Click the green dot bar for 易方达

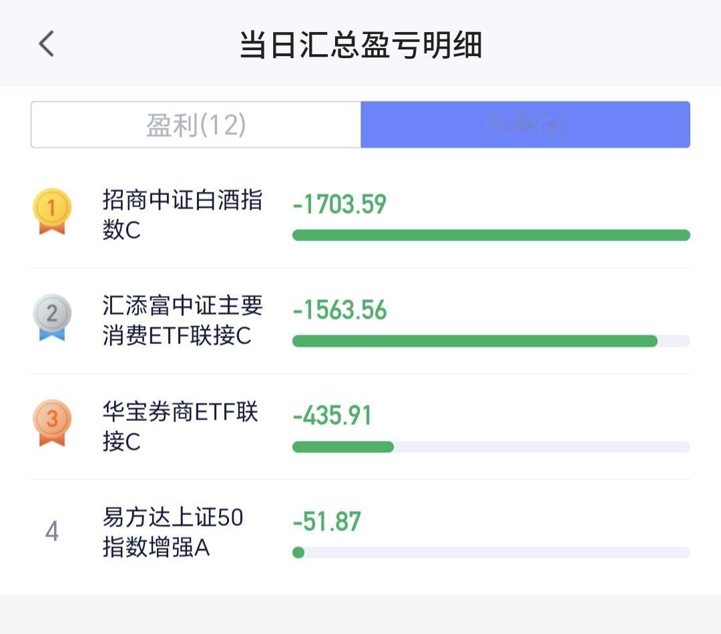click(x=298, y=552)
